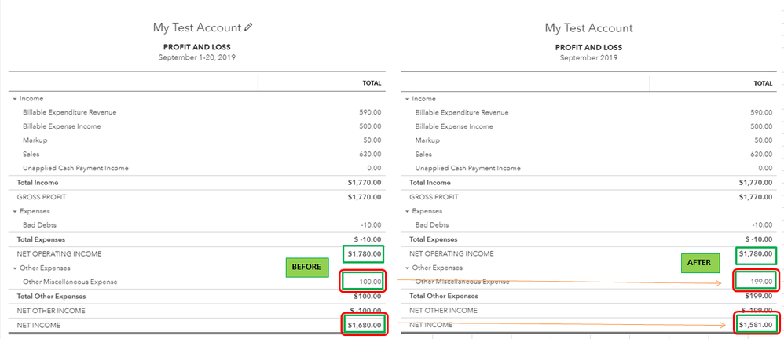The width and height of the screenshot is (784, 339).
Task: Click TOTAL column header in left report
Action: click(372, 83)
